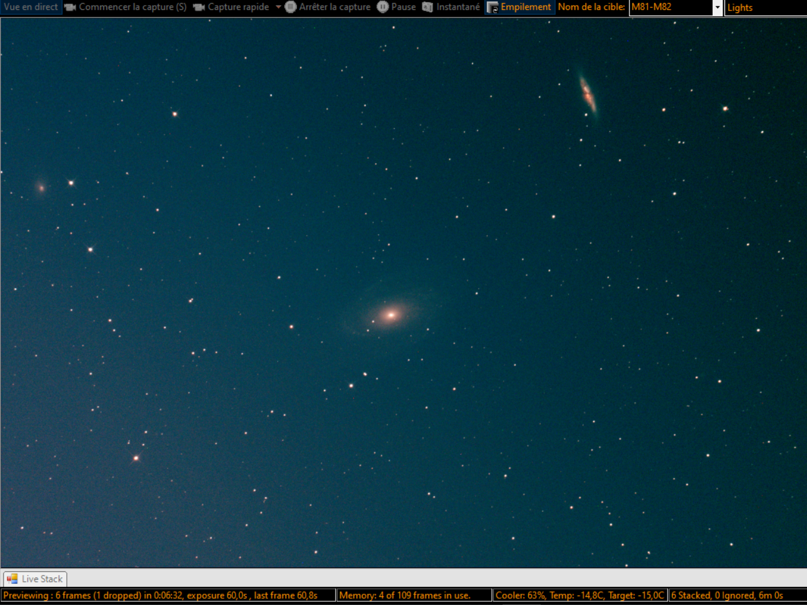Click the Capture rapide camera icon
This screenshot has height=605, width=807.
pos(199,7)
